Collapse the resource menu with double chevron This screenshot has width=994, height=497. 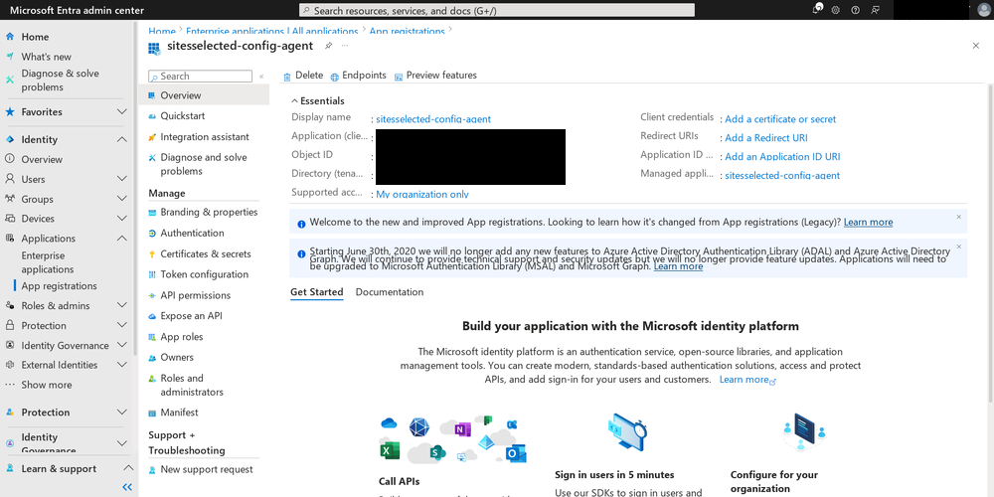click(x=261, y=77)
